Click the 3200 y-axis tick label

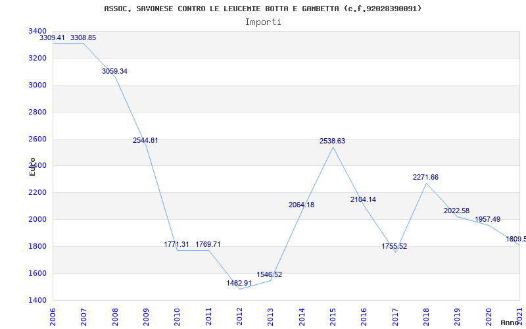coord(38,58)
